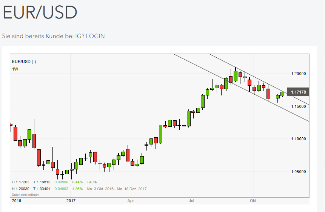Click the Heute label
325x212 pixels.
point(92,182)
